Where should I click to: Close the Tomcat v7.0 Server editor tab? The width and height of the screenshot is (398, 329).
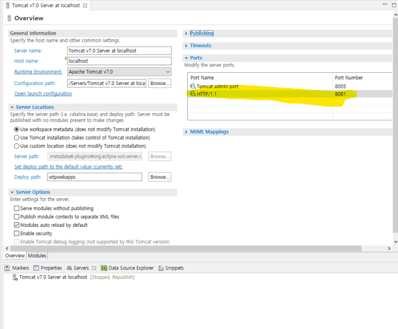click(x=85, y=5)
